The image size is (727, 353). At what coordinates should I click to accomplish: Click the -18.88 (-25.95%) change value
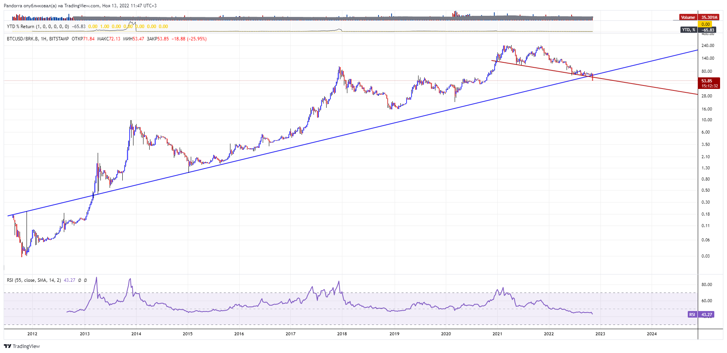click(x=189, y=39)
